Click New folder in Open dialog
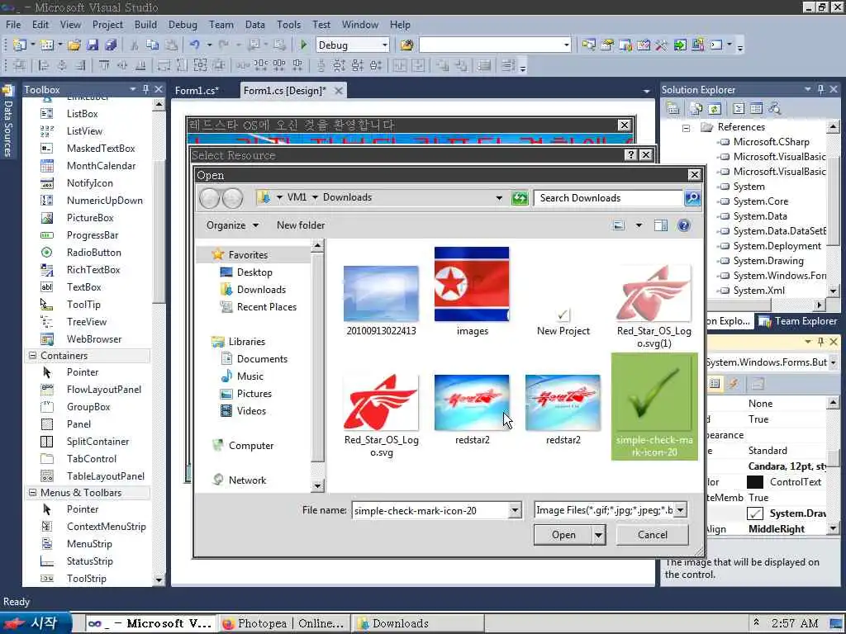This screenshot has width=846, height=634. pyautogui.click(x=301, y=225)
